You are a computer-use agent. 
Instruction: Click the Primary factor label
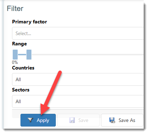coord(30,22)
